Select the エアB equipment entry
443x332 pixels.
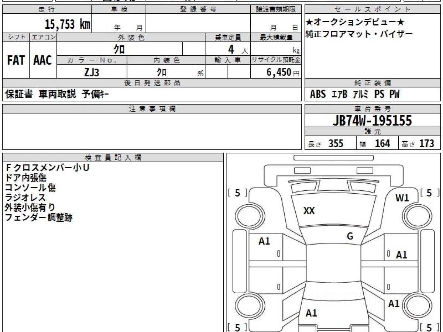340,94
